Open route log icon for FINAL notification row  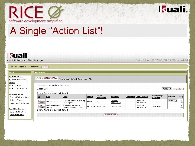pyautogui.click(x=181, y=102)
